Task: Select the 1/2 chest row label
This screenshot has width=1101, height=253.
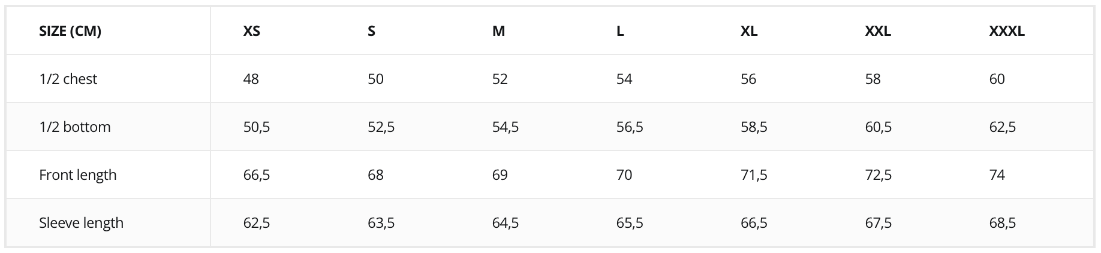Action: tap(68, 79)
